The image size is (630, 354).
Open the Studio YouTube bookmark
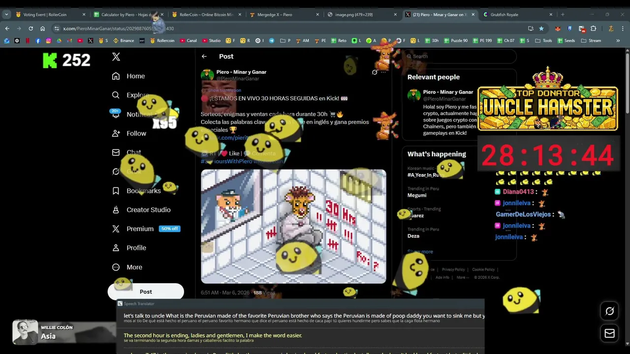pos(211,41)
